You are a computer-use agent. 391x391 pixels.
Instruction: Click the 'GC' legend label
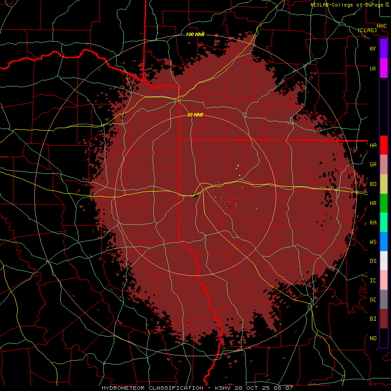[373, 299]
